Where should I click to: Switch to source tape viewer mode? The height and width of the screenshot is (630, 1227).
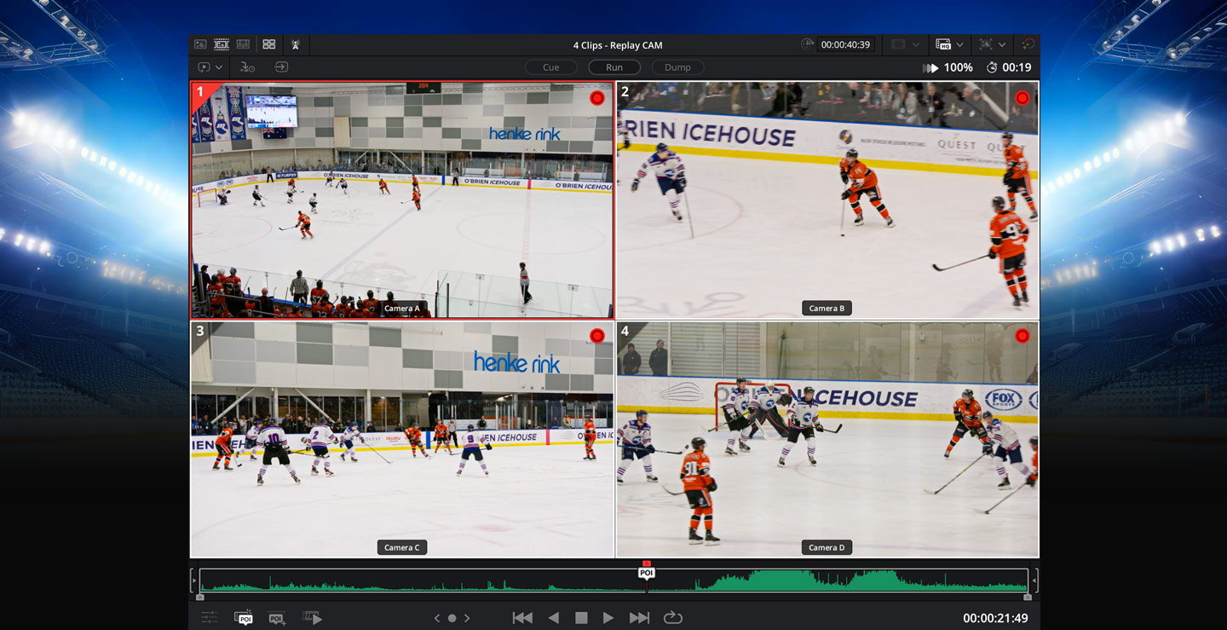pyautogui.click(x=222, y=44)
